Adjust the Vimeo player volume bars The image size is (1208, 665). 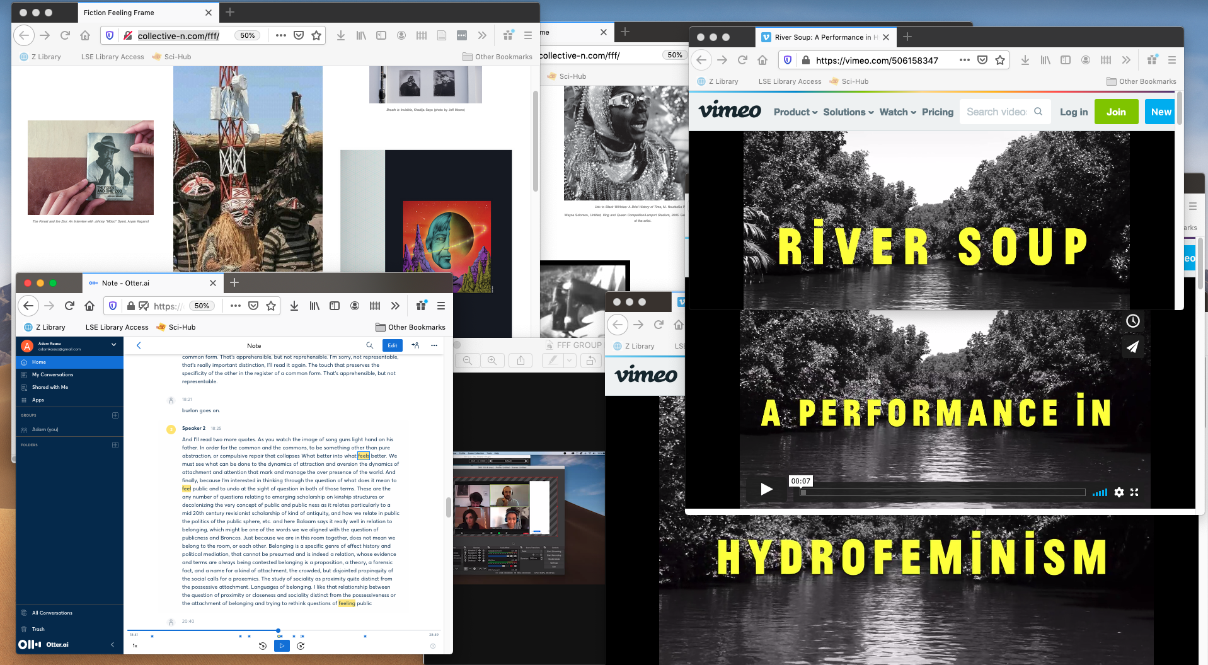pos(1100,492)
